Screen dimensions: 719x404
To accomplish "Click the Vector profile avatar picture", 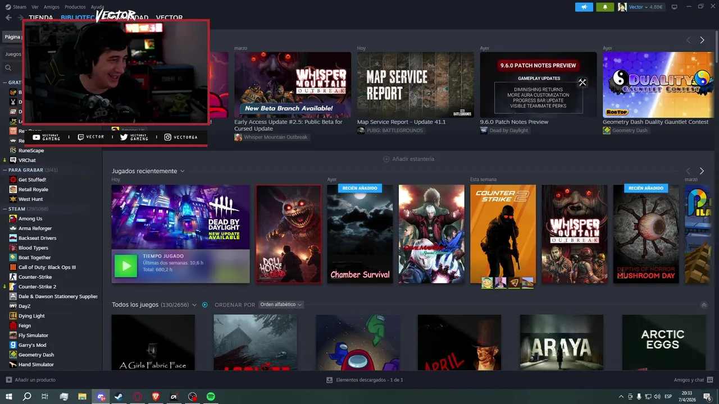I will (x=622, y=7).
